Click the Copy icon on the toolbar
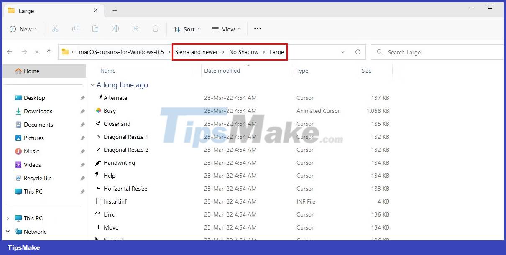This screenshot has height=255, width=506. tap(75, 28)
